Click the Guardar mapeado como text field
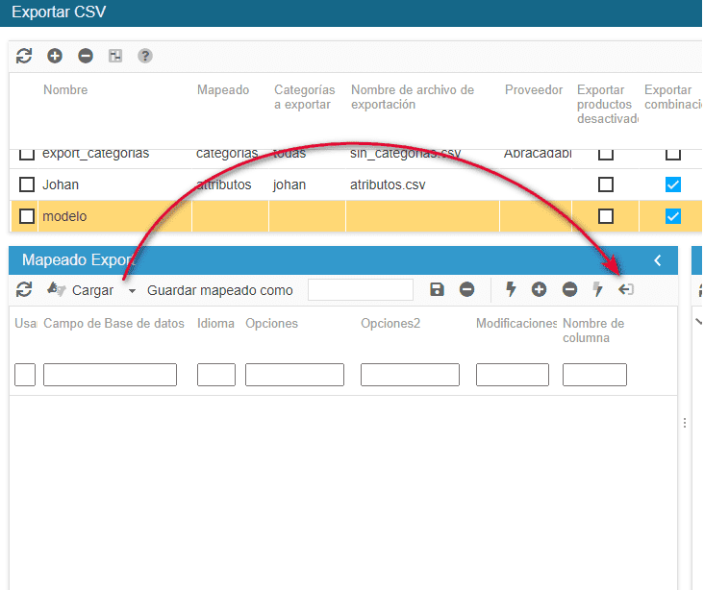 [x=361, y=290]
